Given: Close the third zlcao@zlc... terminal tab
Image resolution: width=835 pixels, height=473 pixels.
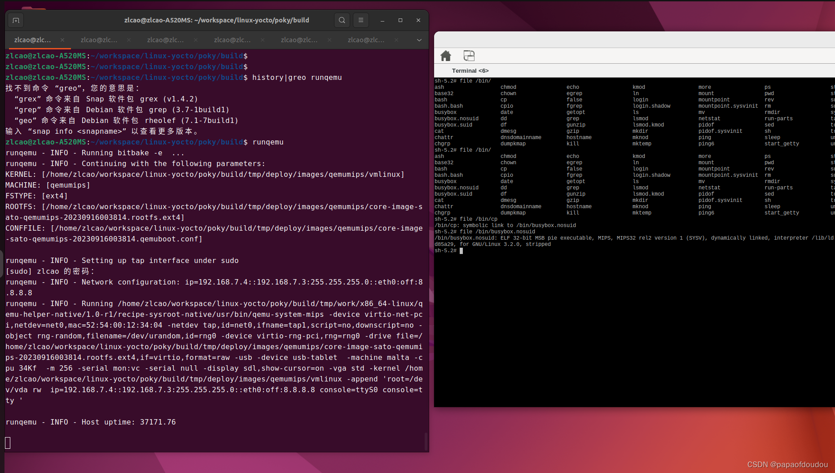Looking at the screenshot, I should tap(195, 40).
